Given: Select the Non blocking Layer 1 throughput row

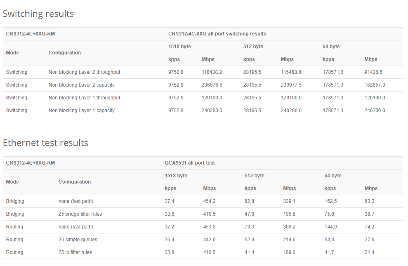Looking at the screenshot, I should pyautogui.click(x=84, y=98).
